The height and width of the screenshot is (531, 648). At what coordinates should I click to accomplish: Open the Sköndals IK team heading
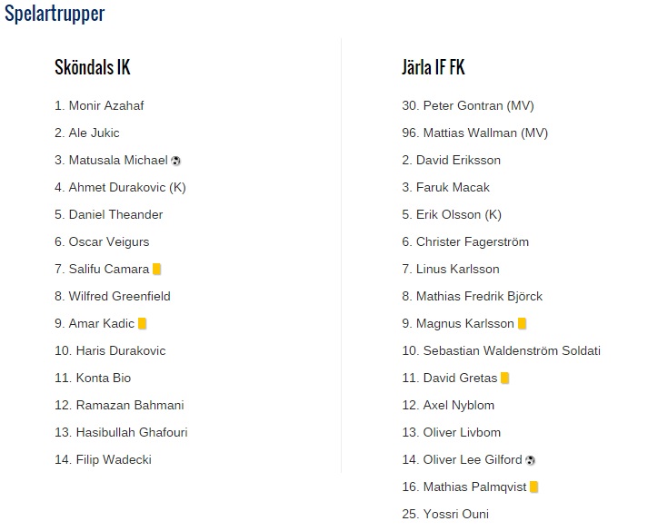92,67
